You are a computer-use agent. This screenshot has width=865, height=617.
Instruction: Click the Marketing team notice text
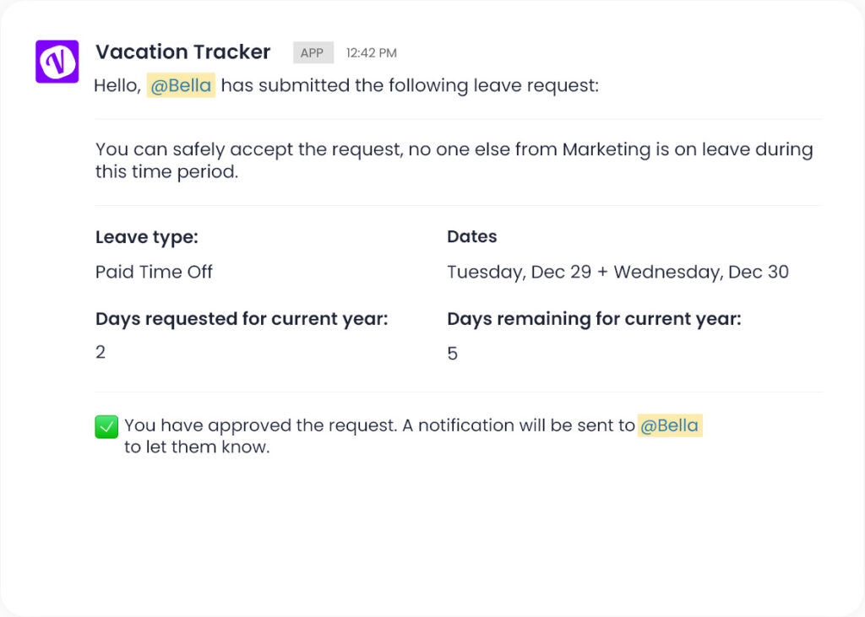coord(454,160)
